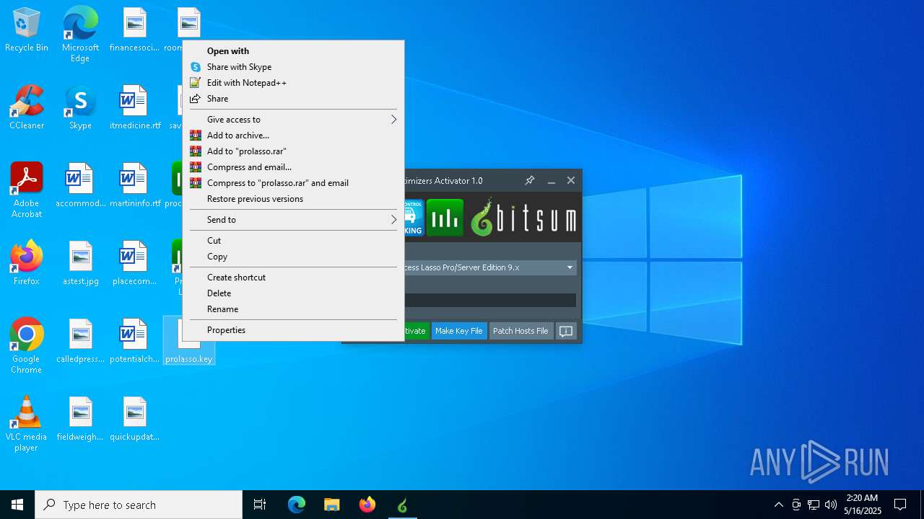Select Add to "prolasso.rar"
Viewport: 924px width, 519px height.
(x=293, y=151)
